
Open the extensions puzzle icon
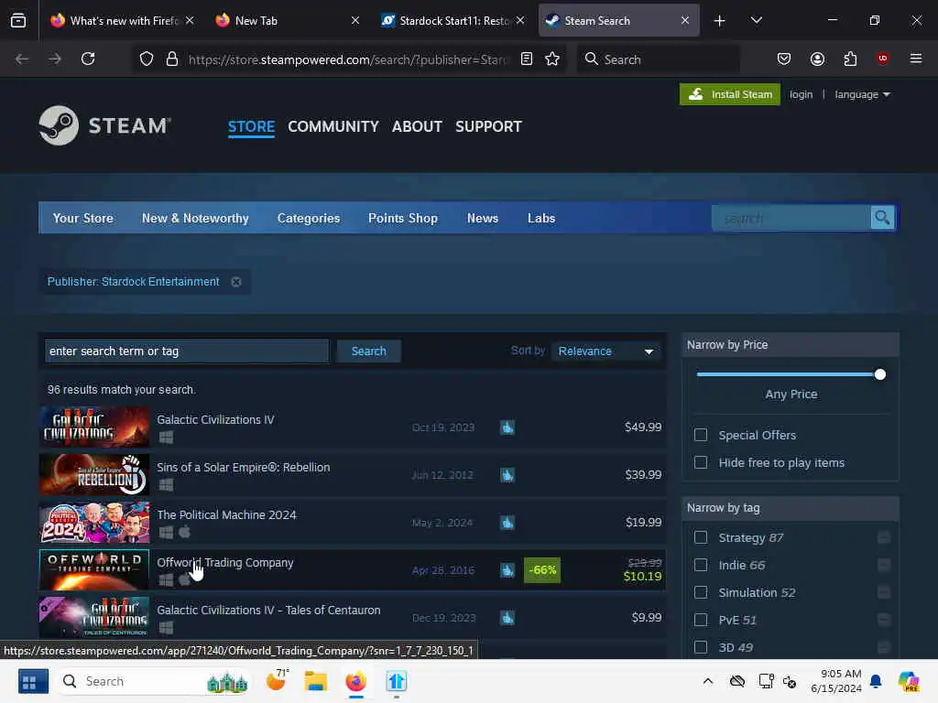(x=850, y=59)
